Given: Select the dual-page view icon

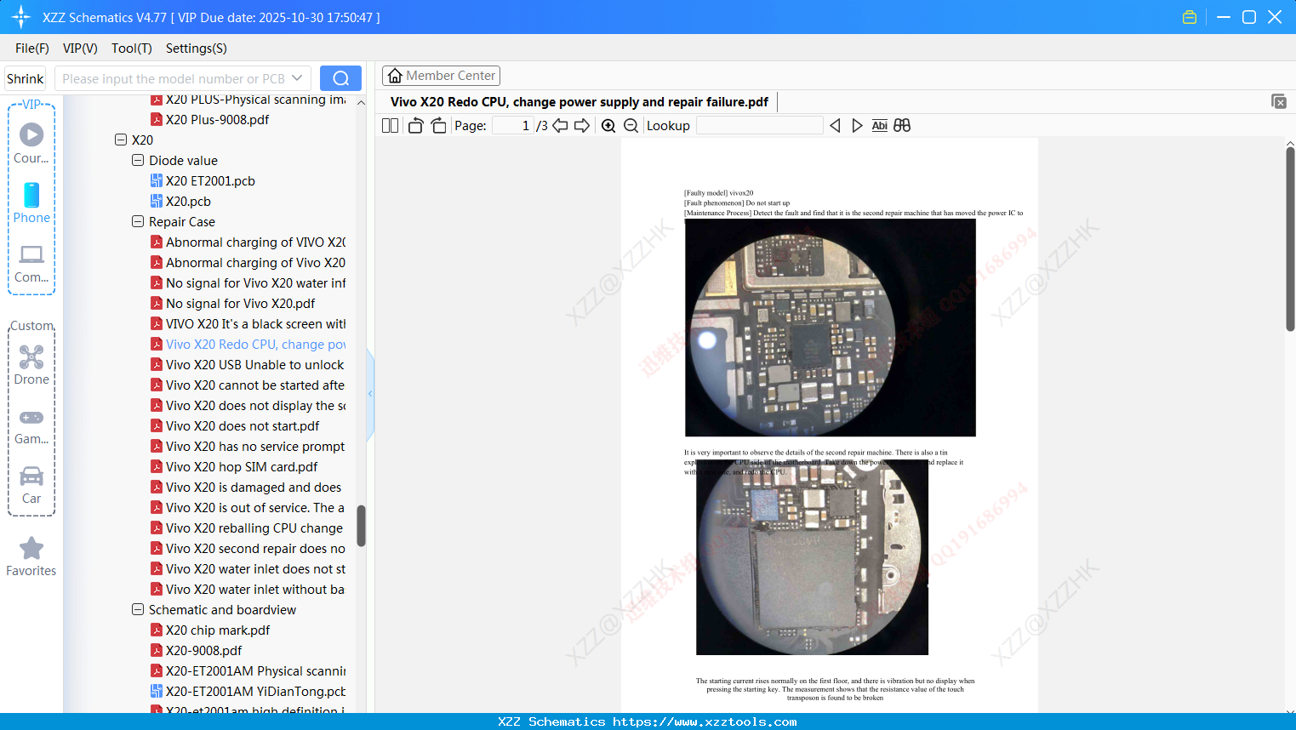Looking at the screenshot, I should click(x=389, y=125).
